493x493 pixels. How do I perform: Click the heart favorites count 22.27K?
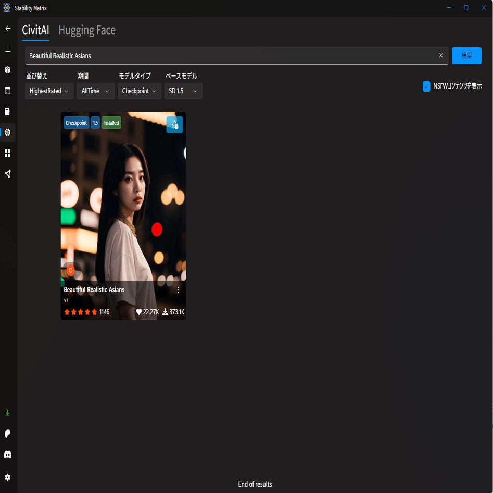147,312
